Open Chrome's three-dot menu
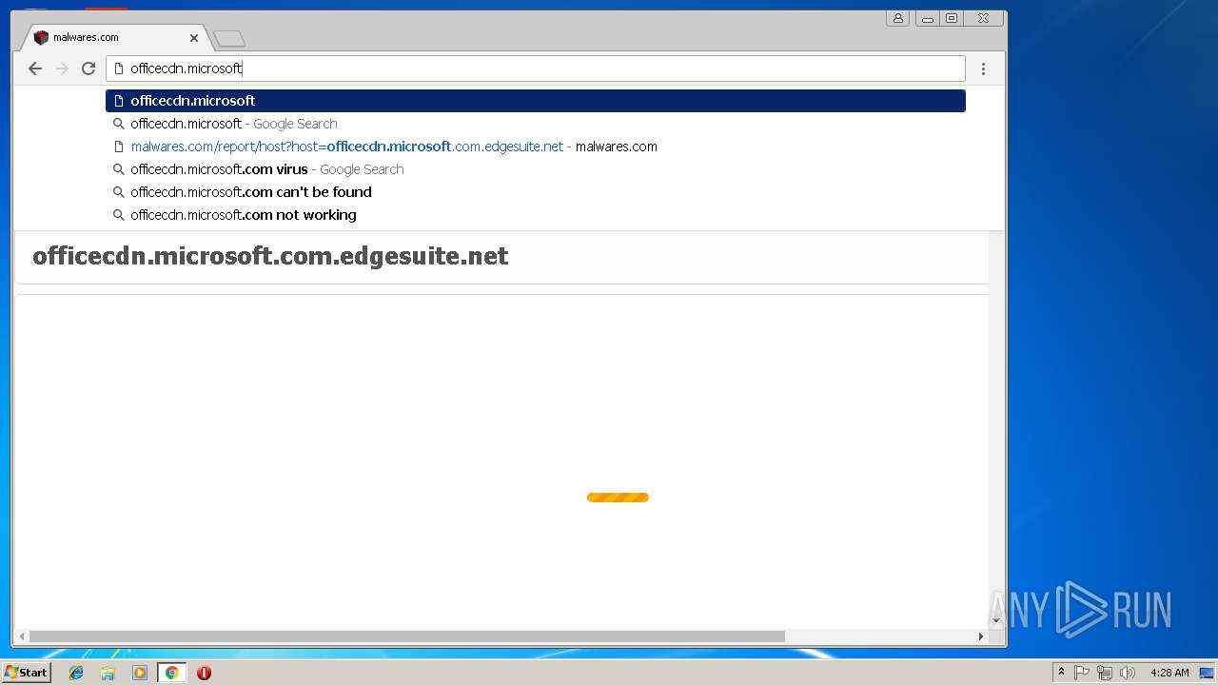 983,68
